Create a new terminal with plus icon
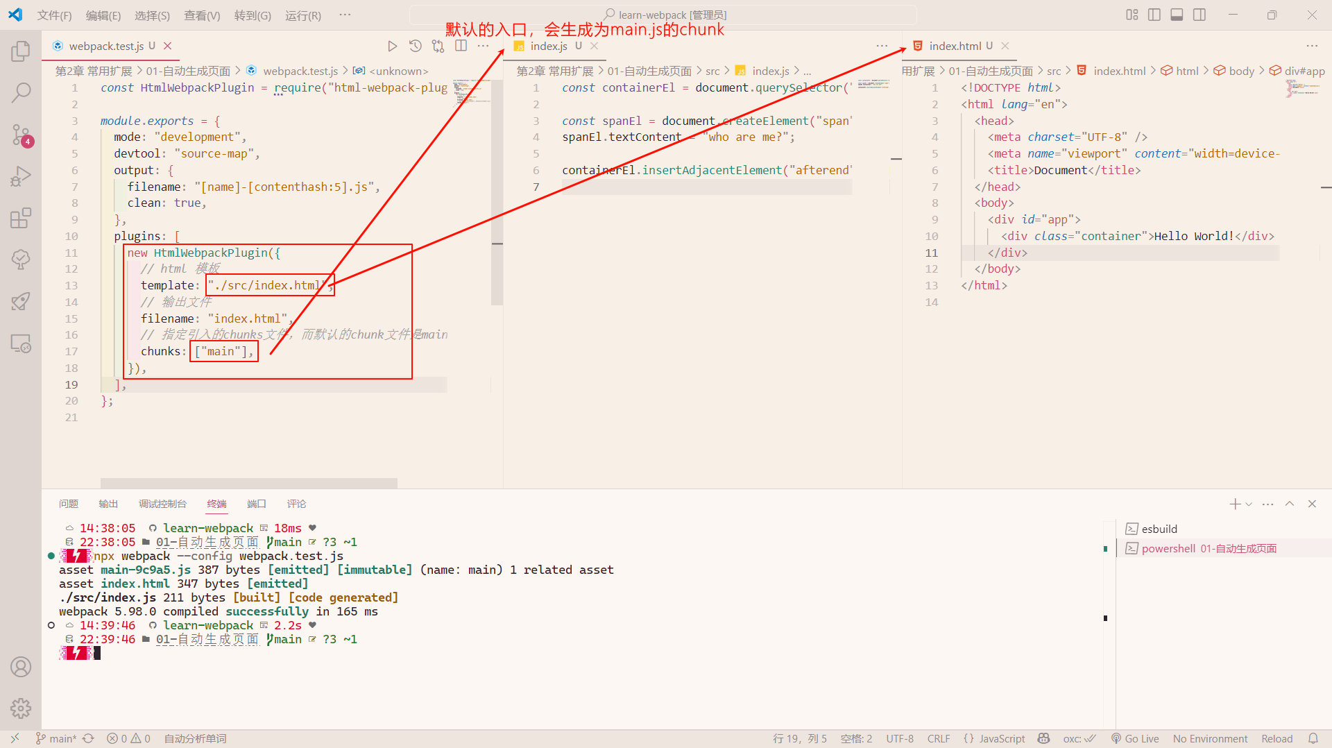Viewport: 1332px width, 748px height. (x=1235, y=504)
